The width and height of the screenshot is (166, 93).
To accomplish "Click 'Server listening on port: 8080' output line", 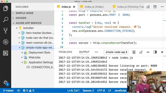I will [133, 66].
